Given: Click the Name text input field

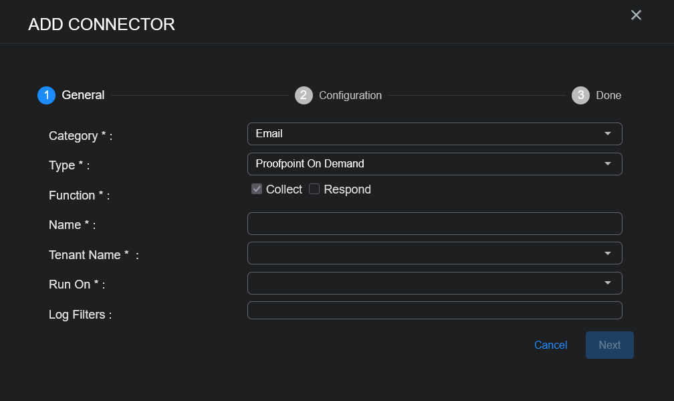Looking at the screenshot, I should [435, 224].
